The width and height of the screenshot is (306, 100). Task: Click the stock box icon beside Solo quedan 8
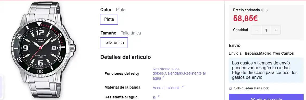point(231,88)
